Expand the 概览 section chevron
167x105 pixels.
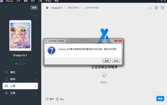point(35,72)
